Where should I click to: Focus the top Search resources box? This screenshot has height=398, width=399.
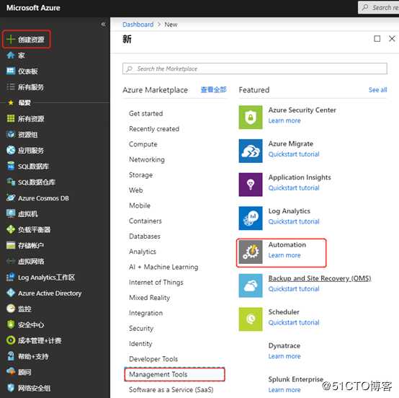(378, 7)
